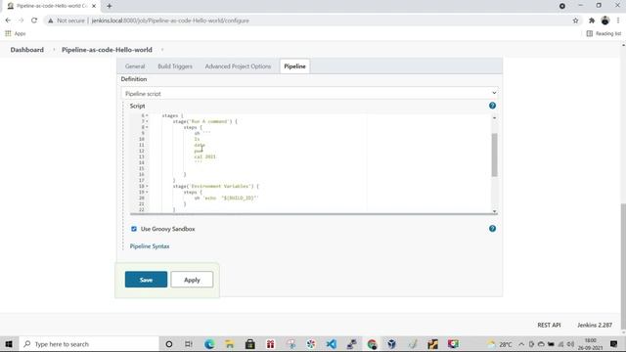The image size is (626, 352).
Task: Click the help icon beside the Script editor
Action: point(492,106)
